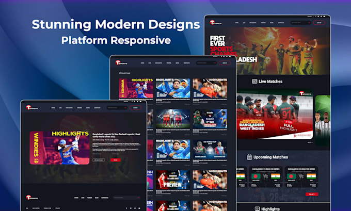Click the Highlights section play icon on home page

(x=257, y=209)
